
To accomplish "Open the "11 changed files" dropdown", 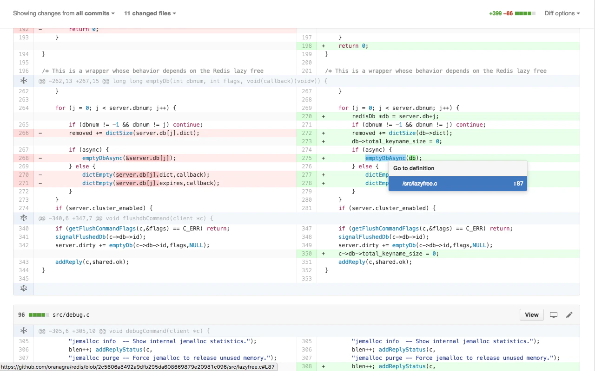I will click(150, 13).
